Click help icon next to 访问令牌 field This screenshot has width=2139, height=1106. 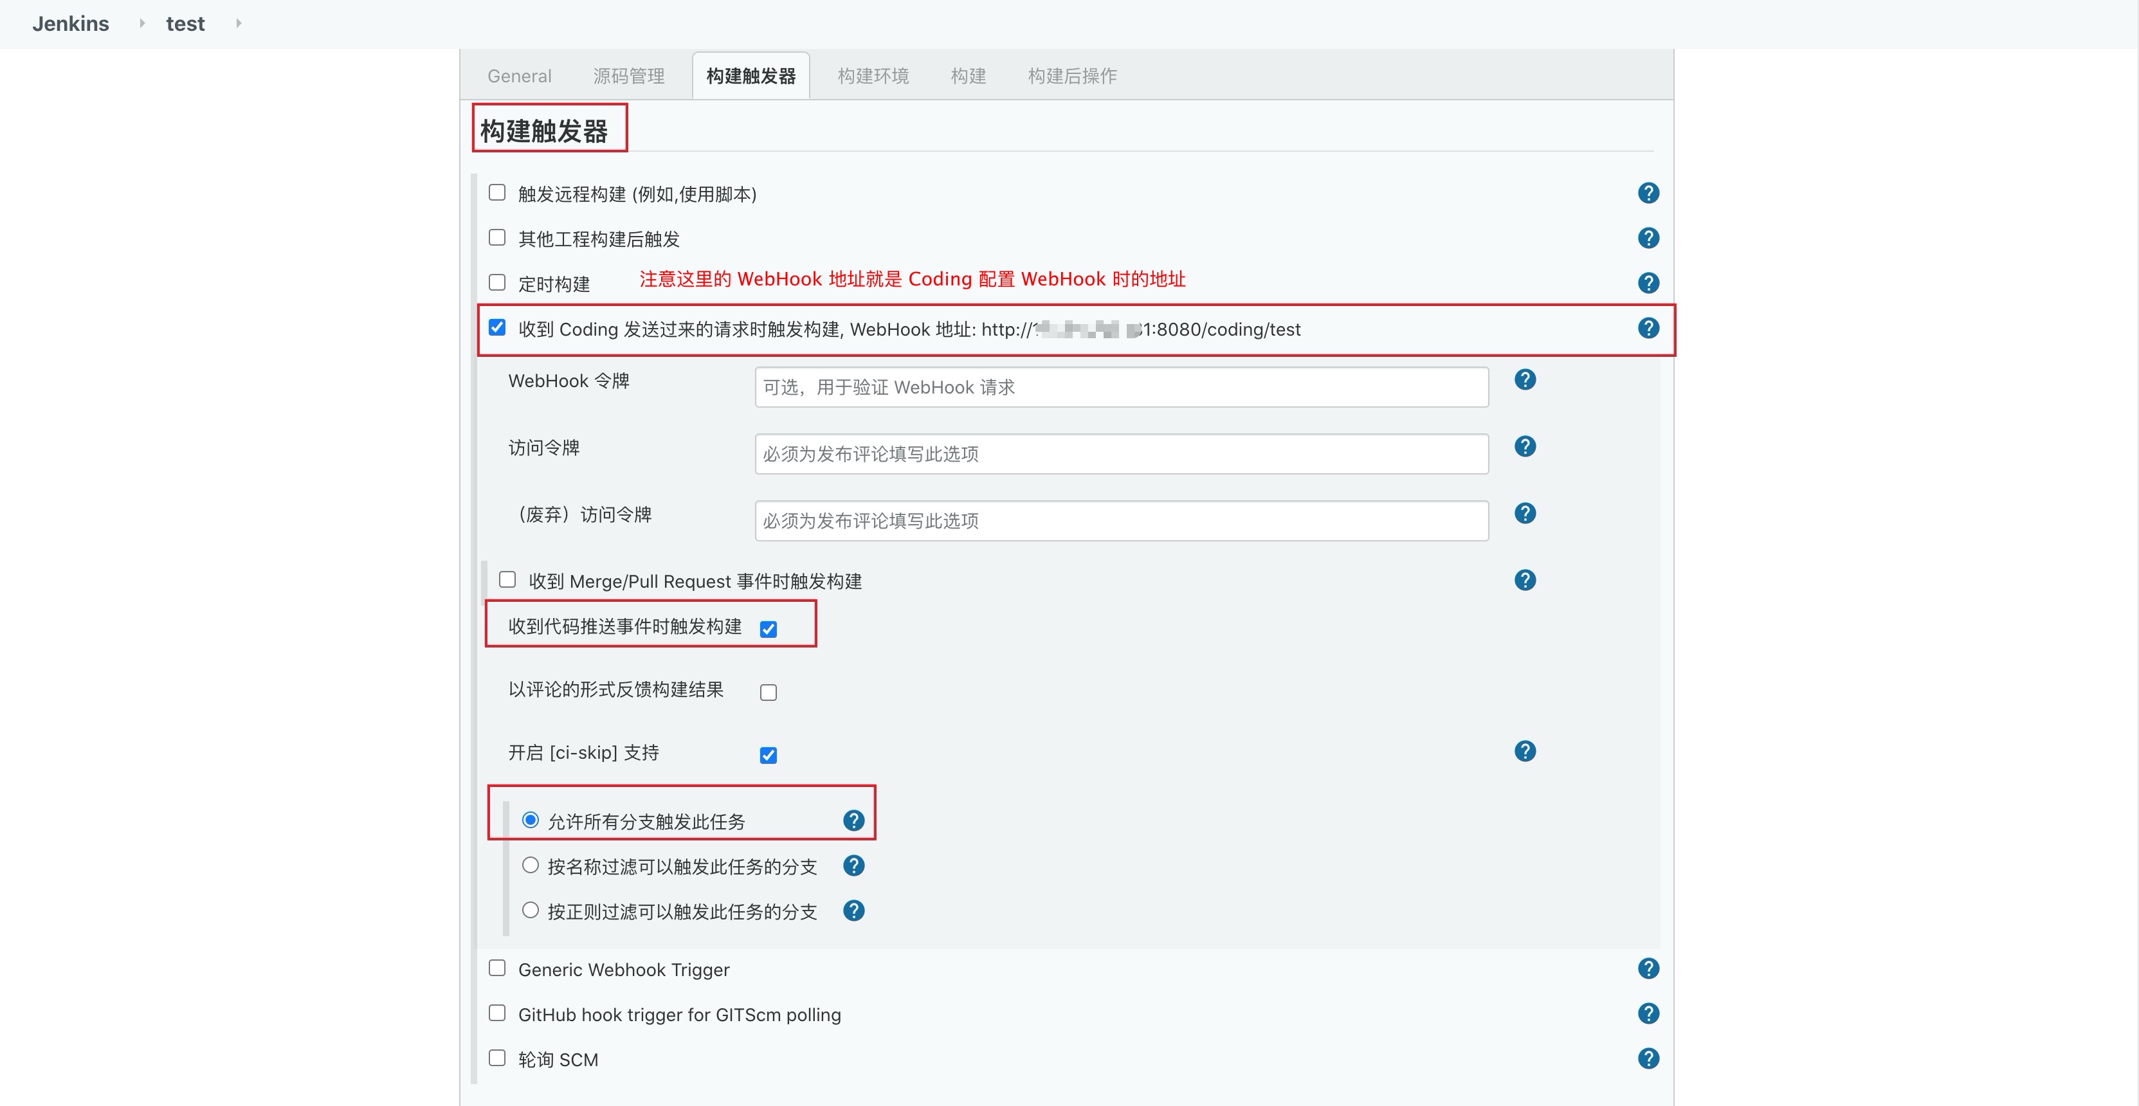(x=1525, y=447)
